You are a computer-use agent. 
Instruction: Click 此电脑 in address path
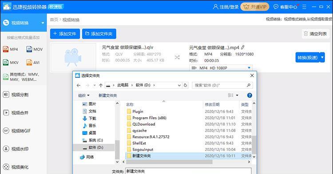[123, 85]
